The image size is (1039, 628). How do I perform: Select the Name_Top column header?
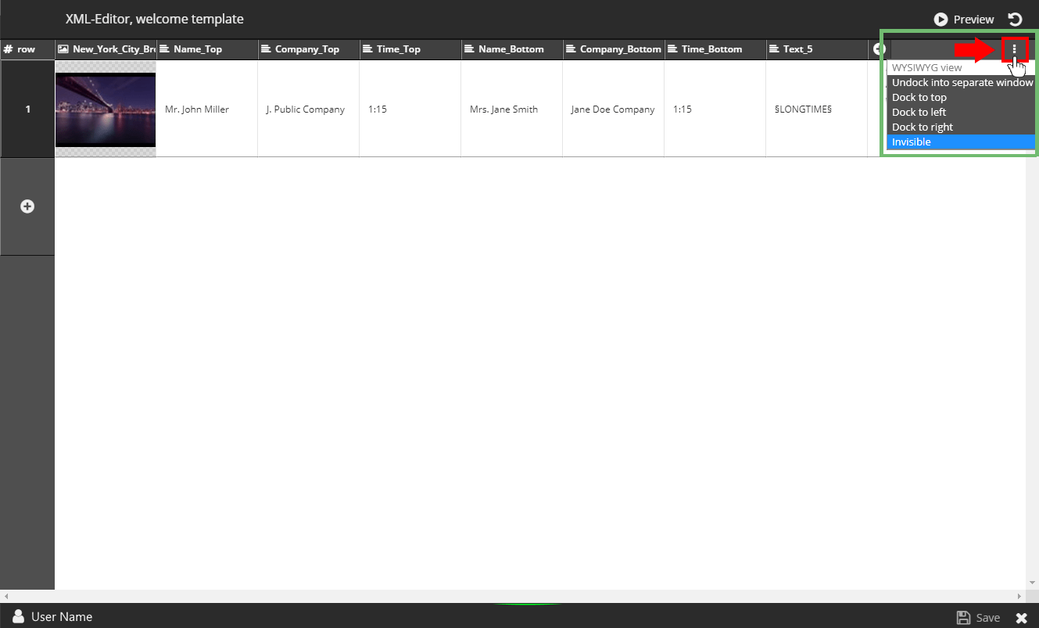(x=207, y=49)
